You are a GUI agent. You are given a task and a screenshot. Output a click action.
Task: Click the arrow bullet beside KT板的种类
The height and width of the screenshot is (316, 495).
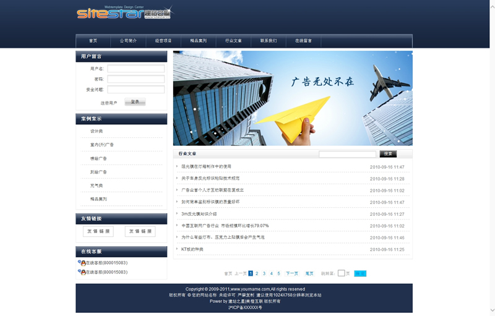[x=176, y=249]
